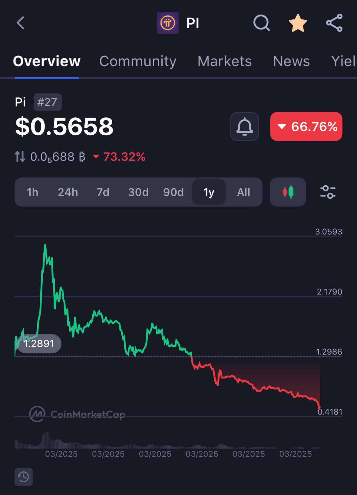The width and height of the screenshot is (357, 495).
Task: Set a price alert with the bell
Action: (245, 126)
